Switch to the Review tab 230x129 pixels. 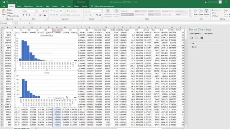55,6
